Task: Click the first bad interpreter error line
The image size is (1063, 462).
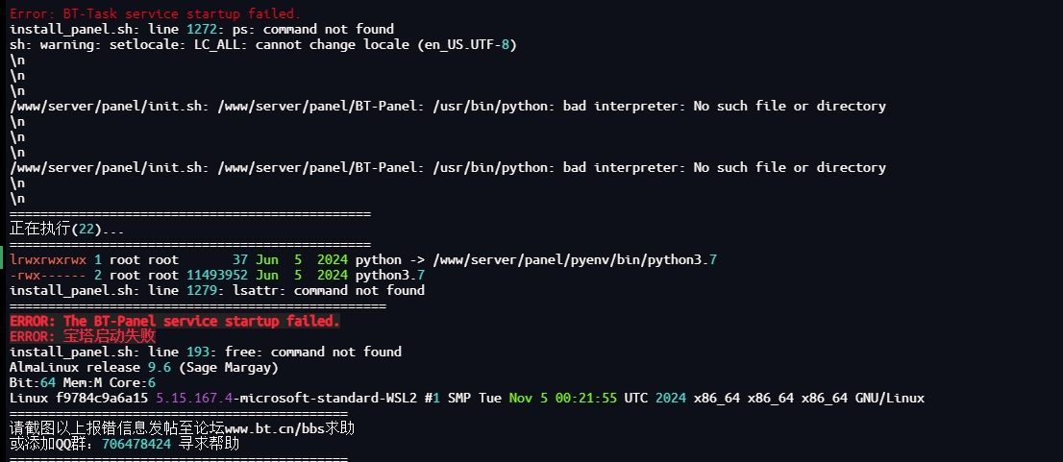Action: coord(448,107)
